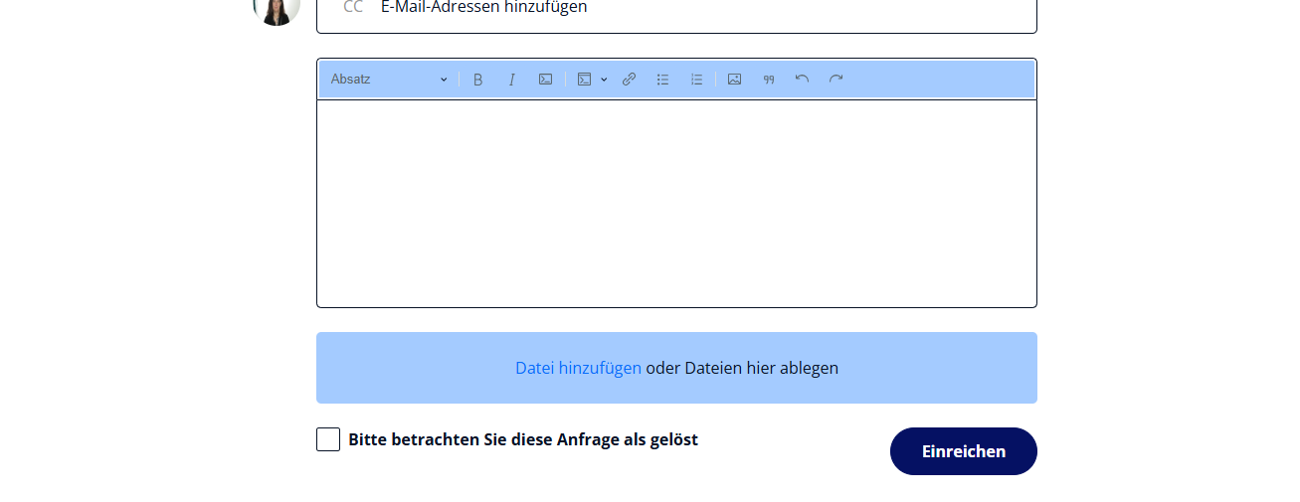Check 'Bitte betrachten Sie diese Anfrage als gelöst'
Screen dimensions: 1300x502
[x=328, y=439]
